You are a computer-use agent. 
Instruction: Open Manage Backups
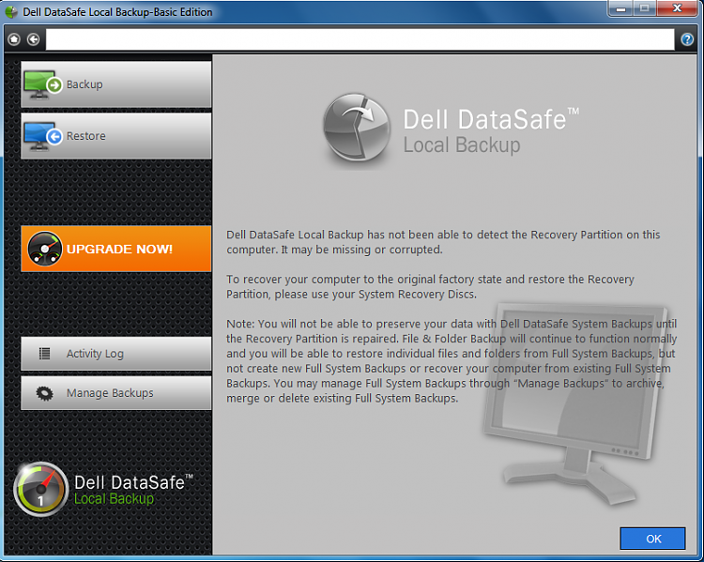[115, 393]
